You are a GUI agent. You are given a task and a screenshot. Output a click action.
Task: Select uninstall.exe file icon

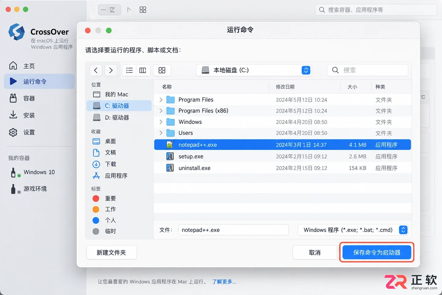coord(170,168)
